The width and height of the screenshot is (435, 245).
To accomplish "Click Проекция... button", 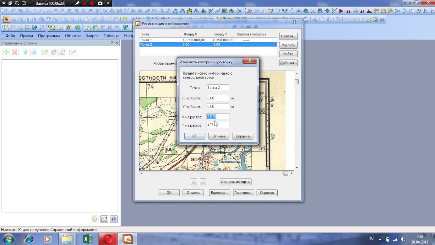I will click(x=243, y=193).
